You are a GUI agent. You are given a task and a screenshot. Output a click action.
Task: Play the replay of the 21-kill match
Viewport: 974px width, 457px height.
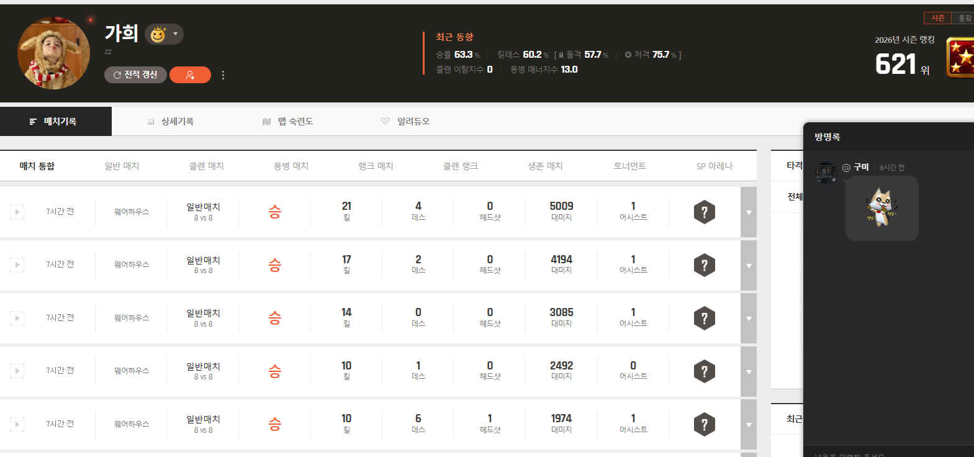click(17, 212)
